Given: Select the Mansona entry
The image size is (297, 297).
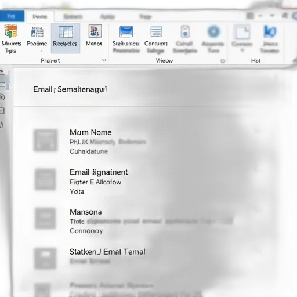Looking at the screenshot, I should pos(86,212).
